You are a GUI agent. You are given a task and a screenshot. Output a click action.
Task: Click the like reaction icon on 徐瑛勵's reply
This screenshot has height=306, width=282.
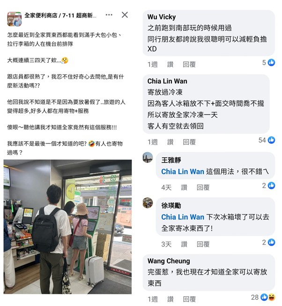pos(271,242)
